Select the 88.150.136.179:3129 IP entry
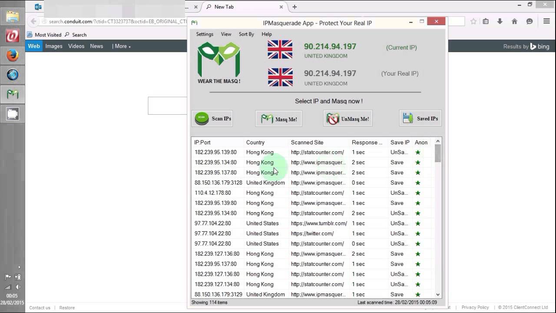Image resolution: width=556 pixels, height=313 pixels. pyautogui.click(x=218, y=294)
